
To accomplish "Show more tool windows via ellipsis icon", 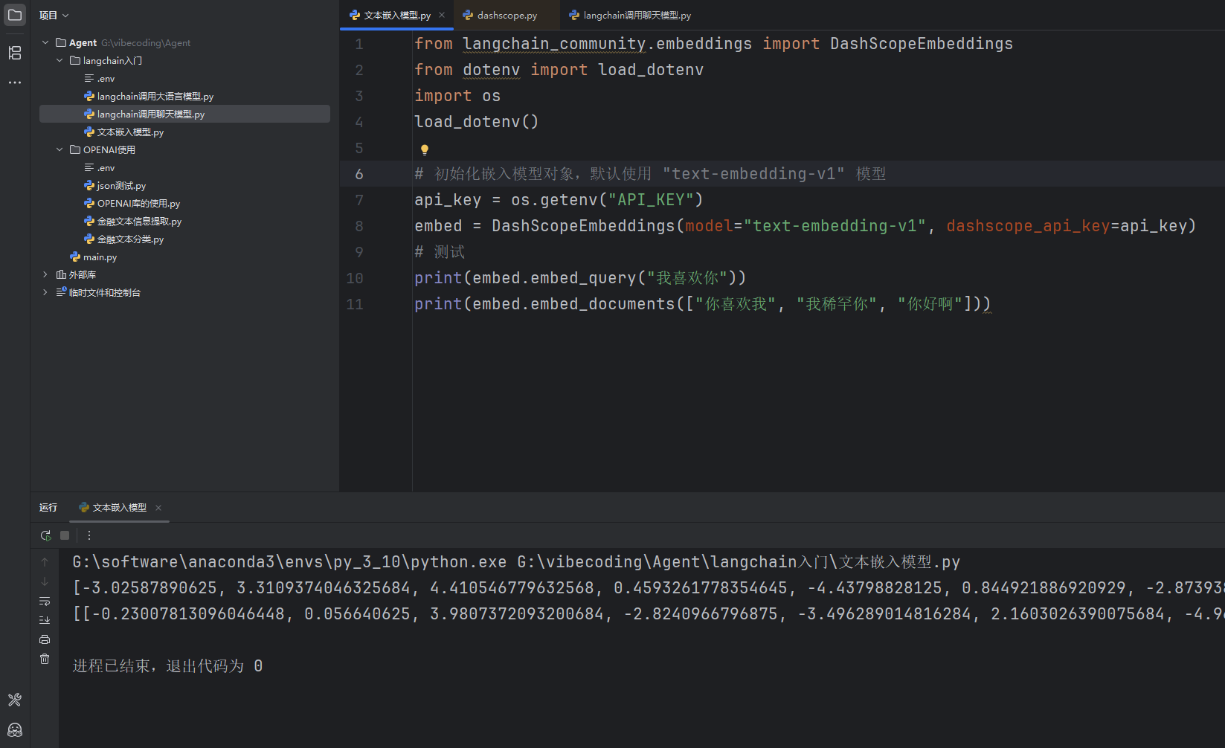I will coord(15,83).
